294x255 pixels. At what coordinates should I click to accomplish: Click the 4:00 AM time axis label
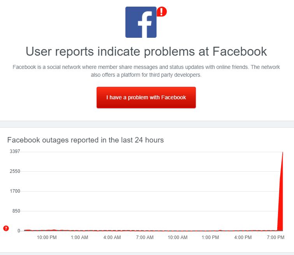click(x=112, y=237)
